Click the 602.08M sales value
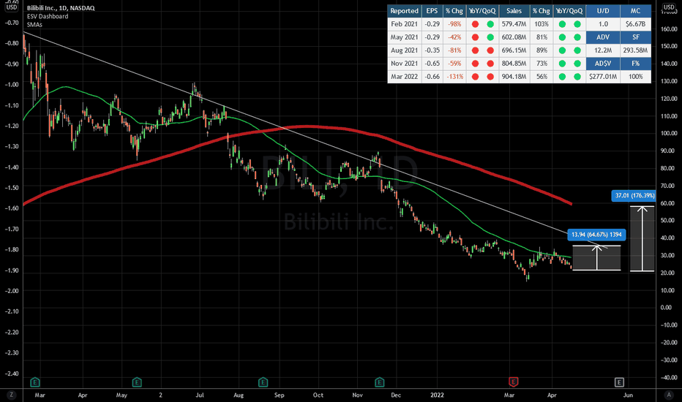This screenshot has width=682, height=402. [514, 37]
